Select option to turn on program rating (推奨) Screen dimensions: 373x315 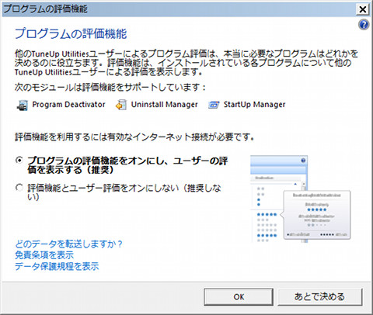click(x=19, y=161)
